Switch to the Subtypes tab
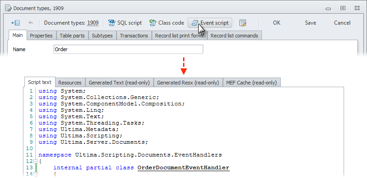 pos(102,36)
